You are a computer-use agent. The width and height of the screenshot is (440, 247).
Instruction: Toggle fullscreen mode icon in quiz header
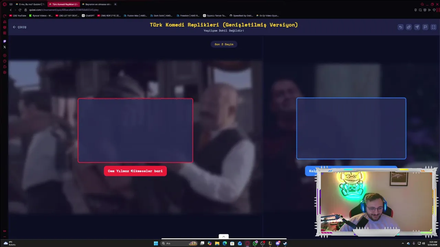tap(433, 27)
